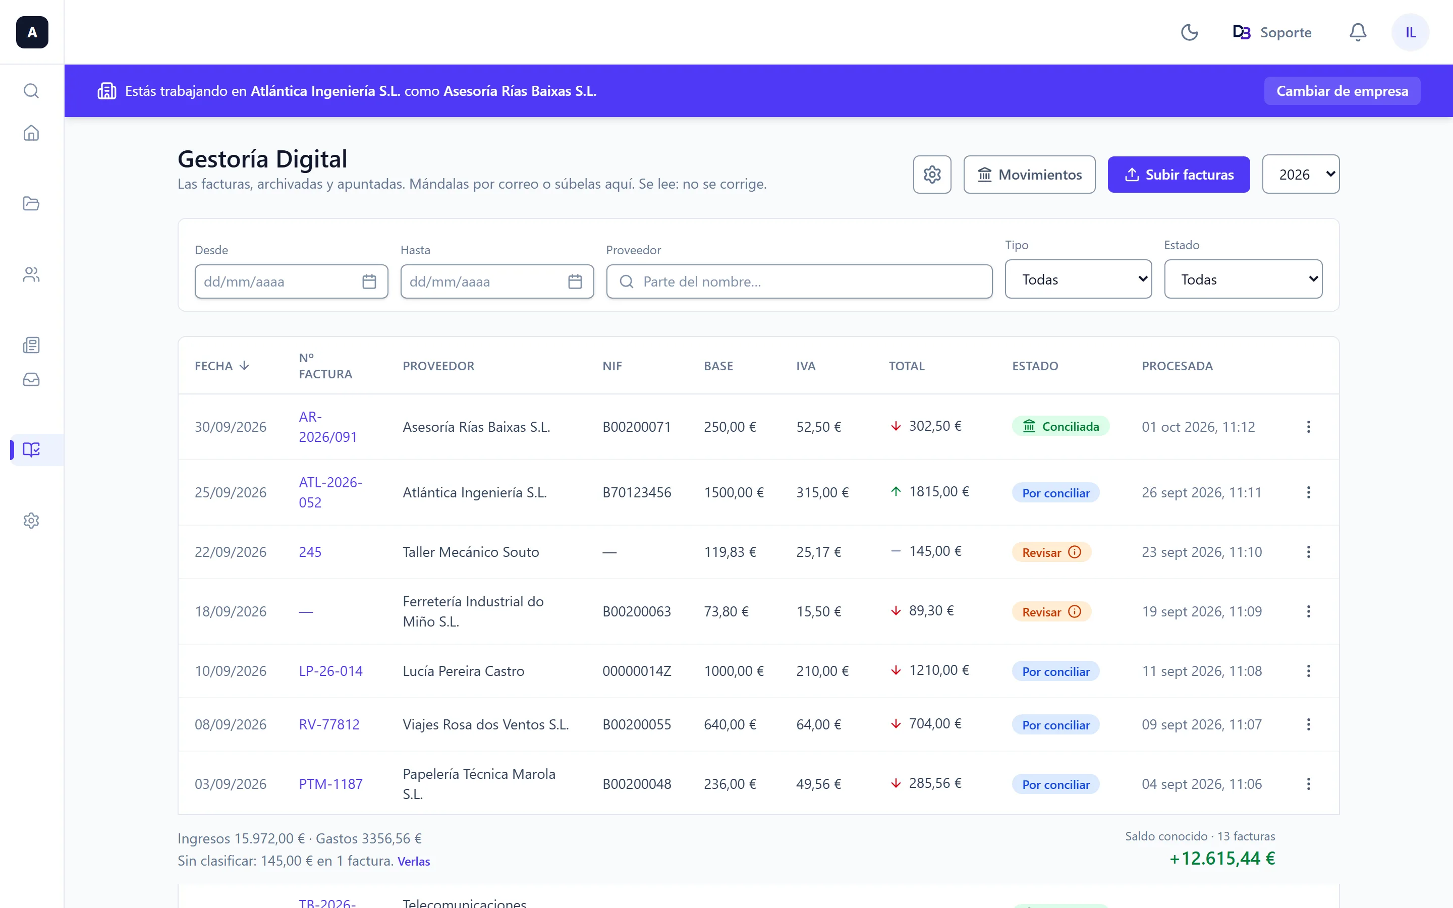1453x908 pixels.
Task: Open invoice AR-2026/091
Action: (328, 427)
